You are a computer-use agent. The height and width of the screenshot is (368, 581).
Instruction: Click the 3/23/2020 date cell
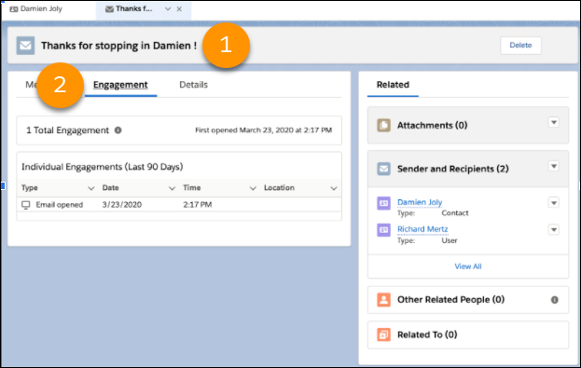[122, 205]
